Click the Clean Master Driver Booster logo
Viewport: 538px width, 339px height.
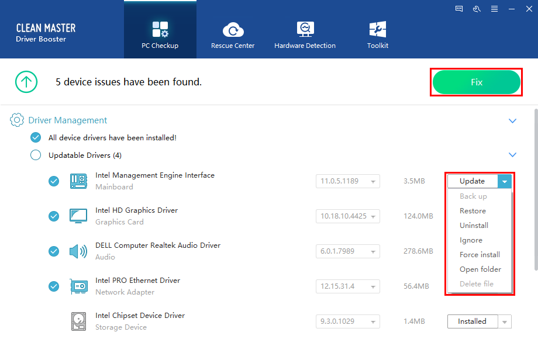pos(46,33)
